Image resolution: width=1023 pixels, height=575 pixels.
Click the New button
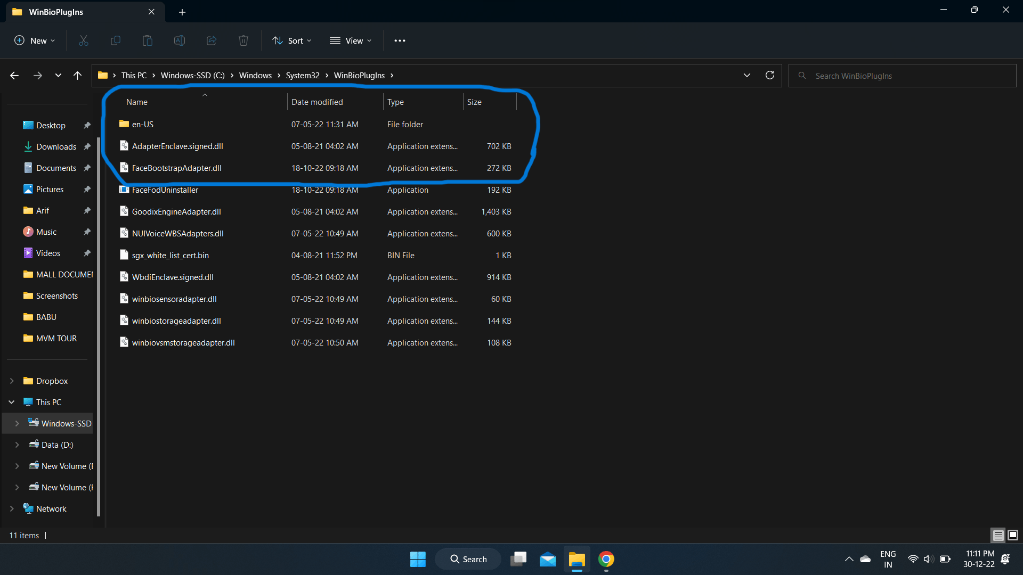click(x=35, y=40)
